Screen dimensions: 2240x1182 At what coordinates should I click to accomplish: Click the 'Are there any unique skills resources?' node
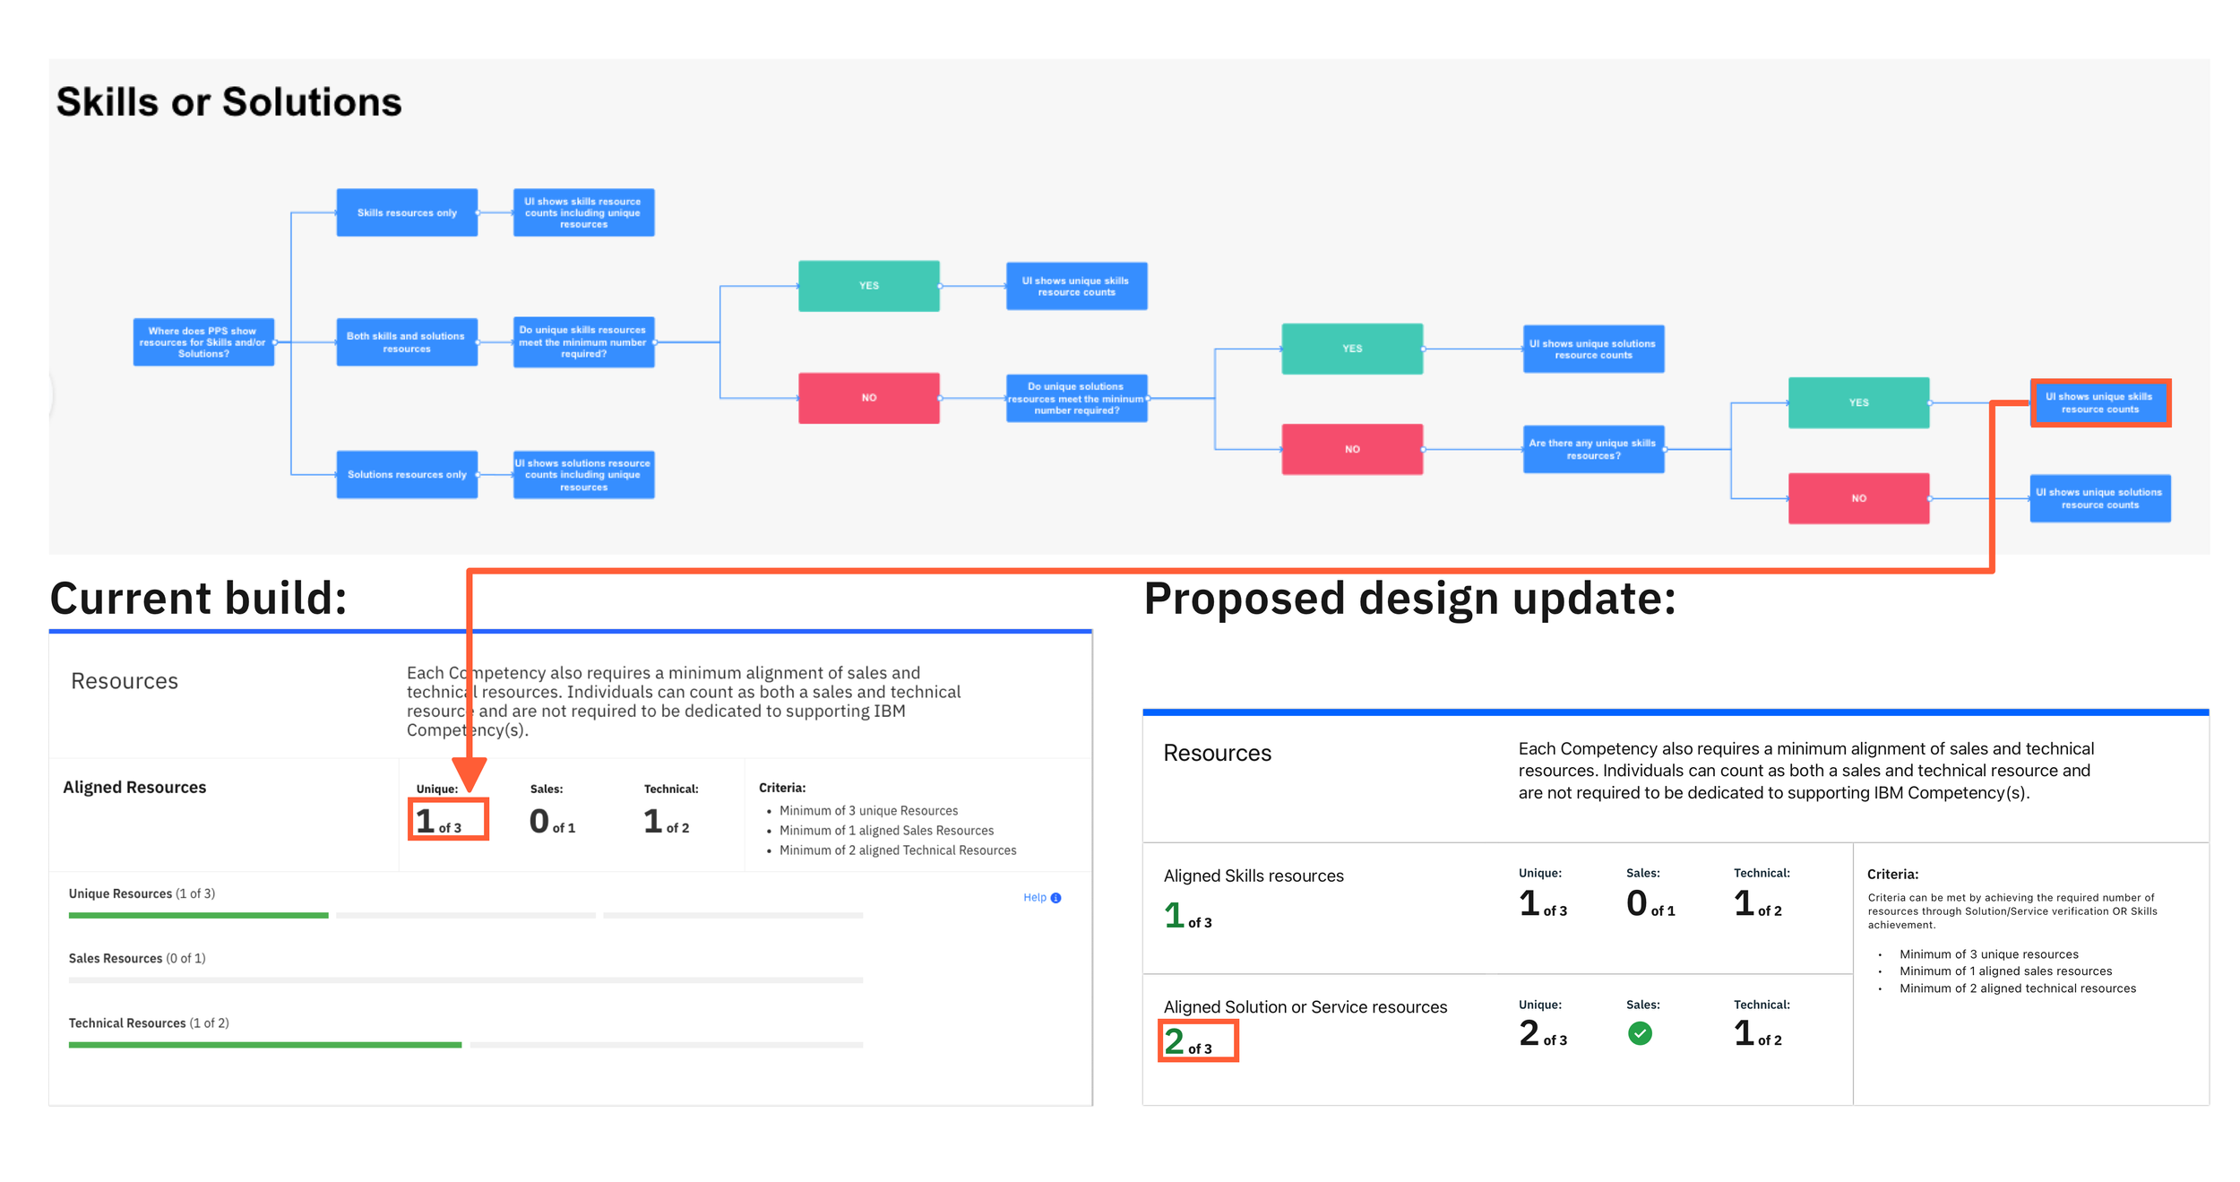click(1592, 449)
